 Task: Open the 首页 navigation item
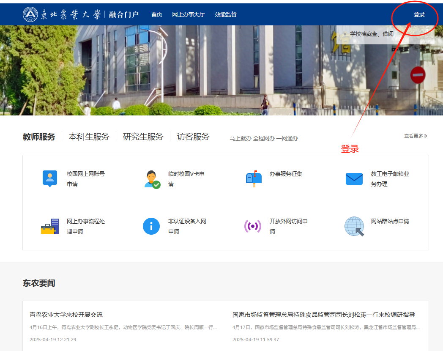pos(157,14)
